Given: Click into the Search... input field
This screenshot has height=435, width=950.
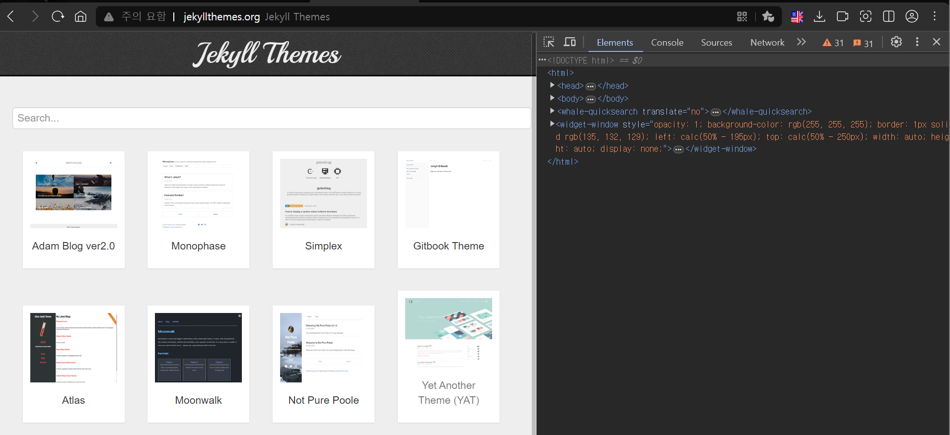Looking at the screenshot, I should click(x=272, y=118).
